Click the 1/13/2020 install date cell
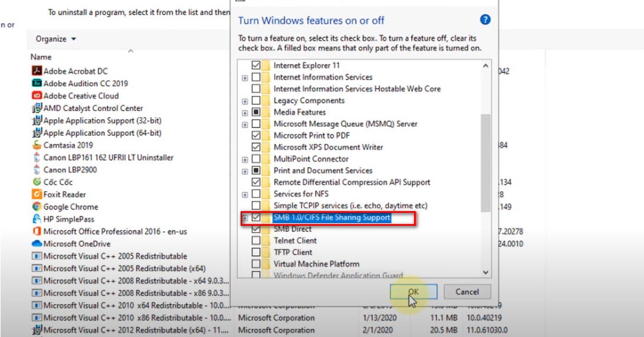This screenshot has width=644, height=337. (x=379, y=318)
